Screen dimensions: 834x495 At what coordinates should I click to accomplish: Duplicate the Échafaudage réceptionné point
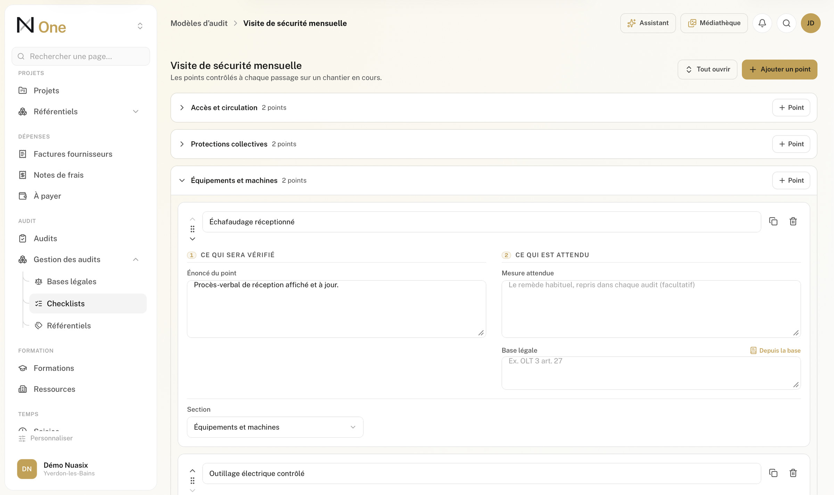click(773, 221)
